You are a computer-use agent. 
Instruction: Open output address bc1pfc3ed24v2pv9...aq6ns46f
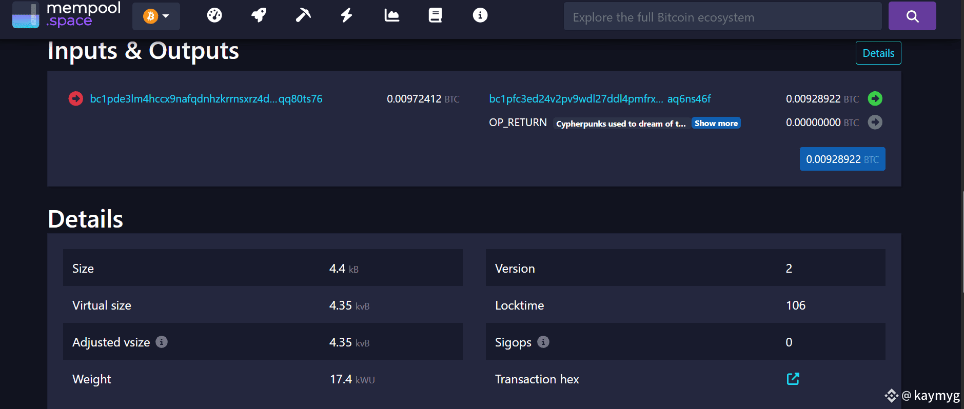tap(599, 99)
